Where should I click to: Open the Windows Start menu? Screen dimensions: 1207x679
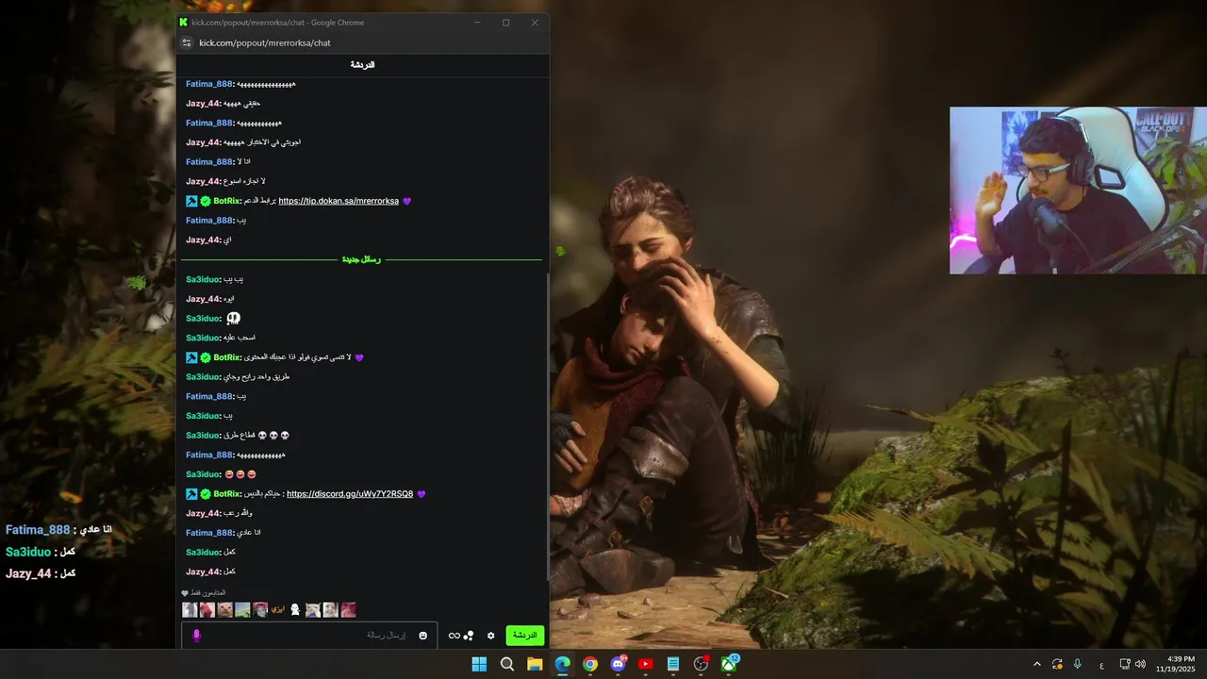(x=479, y=664)
